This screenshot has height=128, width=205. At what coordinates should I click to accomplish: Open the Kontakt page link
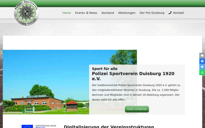(179, 13)
